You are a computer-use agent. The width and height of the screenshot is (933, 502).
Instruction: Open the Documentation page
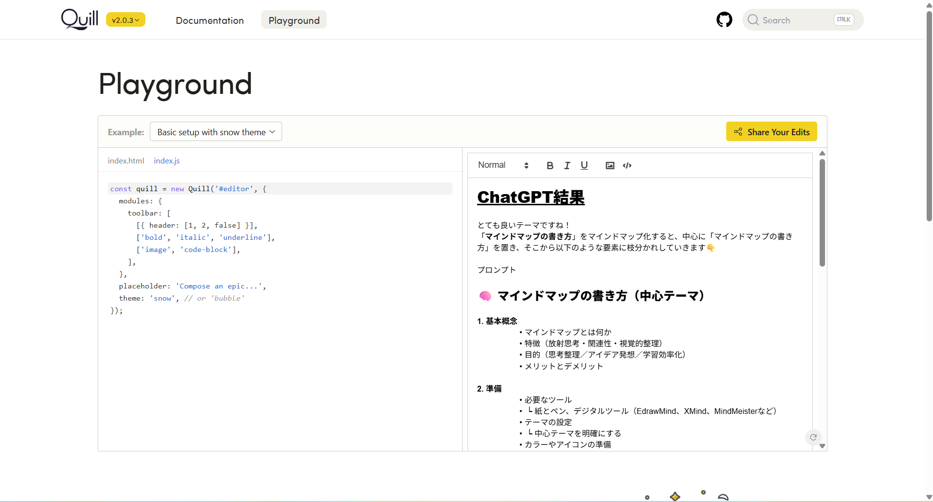tap(210, 20)
